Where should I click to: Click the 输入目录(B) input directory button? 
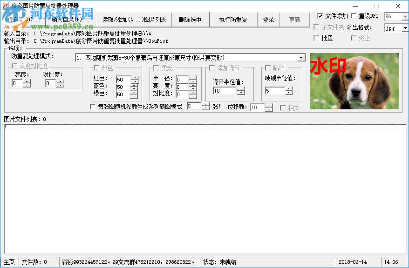pos(70,20)
